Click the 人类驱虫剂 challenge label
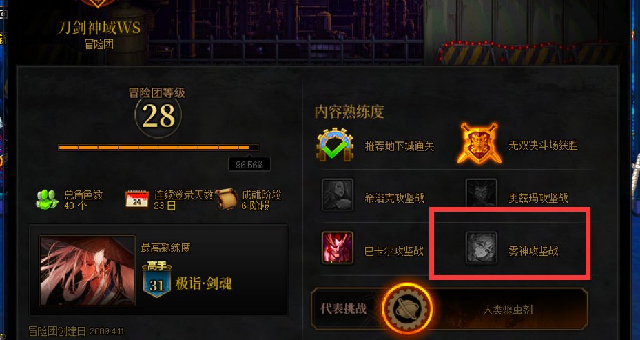640x340 pixels. click(x=508, y=310)
